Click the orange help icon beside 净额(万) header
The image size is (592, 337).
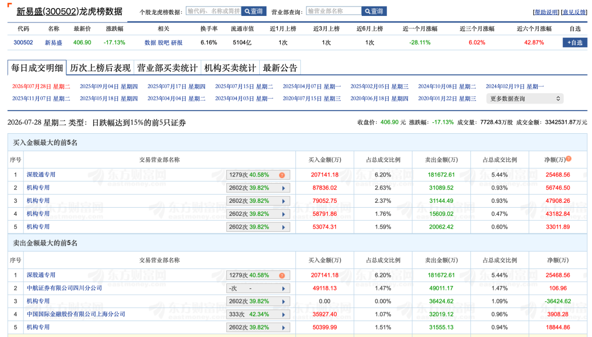coord(568,159)
